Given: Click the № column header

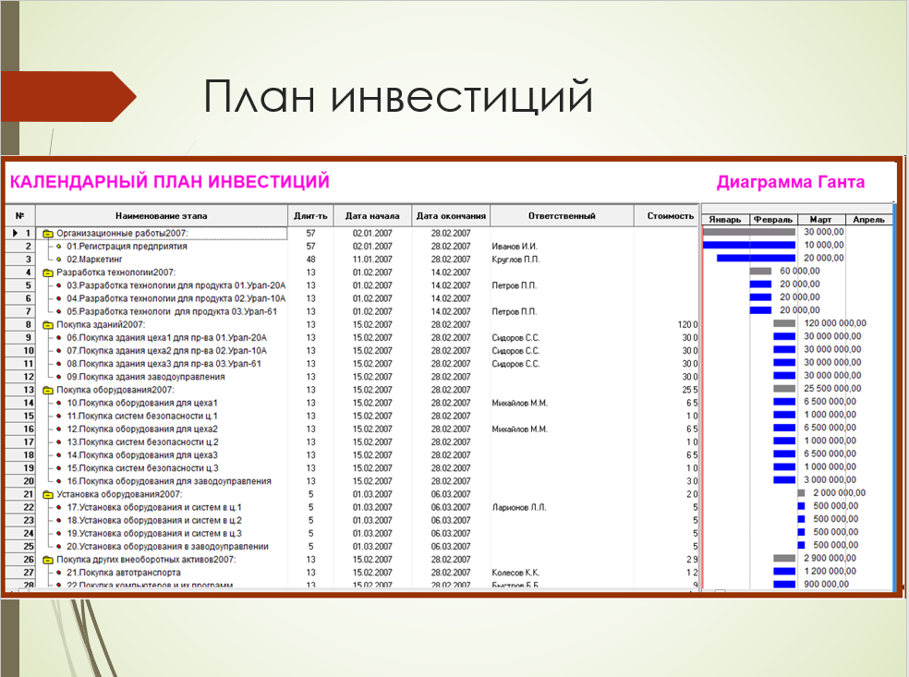Looking at the screenshot, I should pyautogui.click(x=20, y=215).
